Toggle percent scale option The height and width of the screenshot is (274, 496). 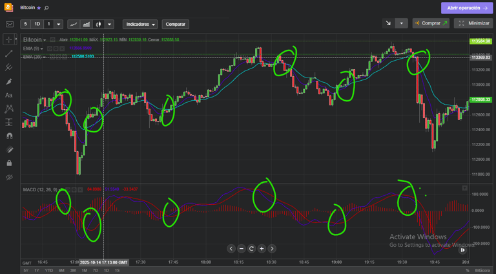point(468,271)
